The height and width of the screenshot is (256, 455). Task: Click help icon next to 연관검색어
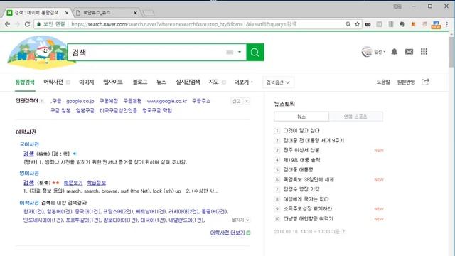point(42,101)
